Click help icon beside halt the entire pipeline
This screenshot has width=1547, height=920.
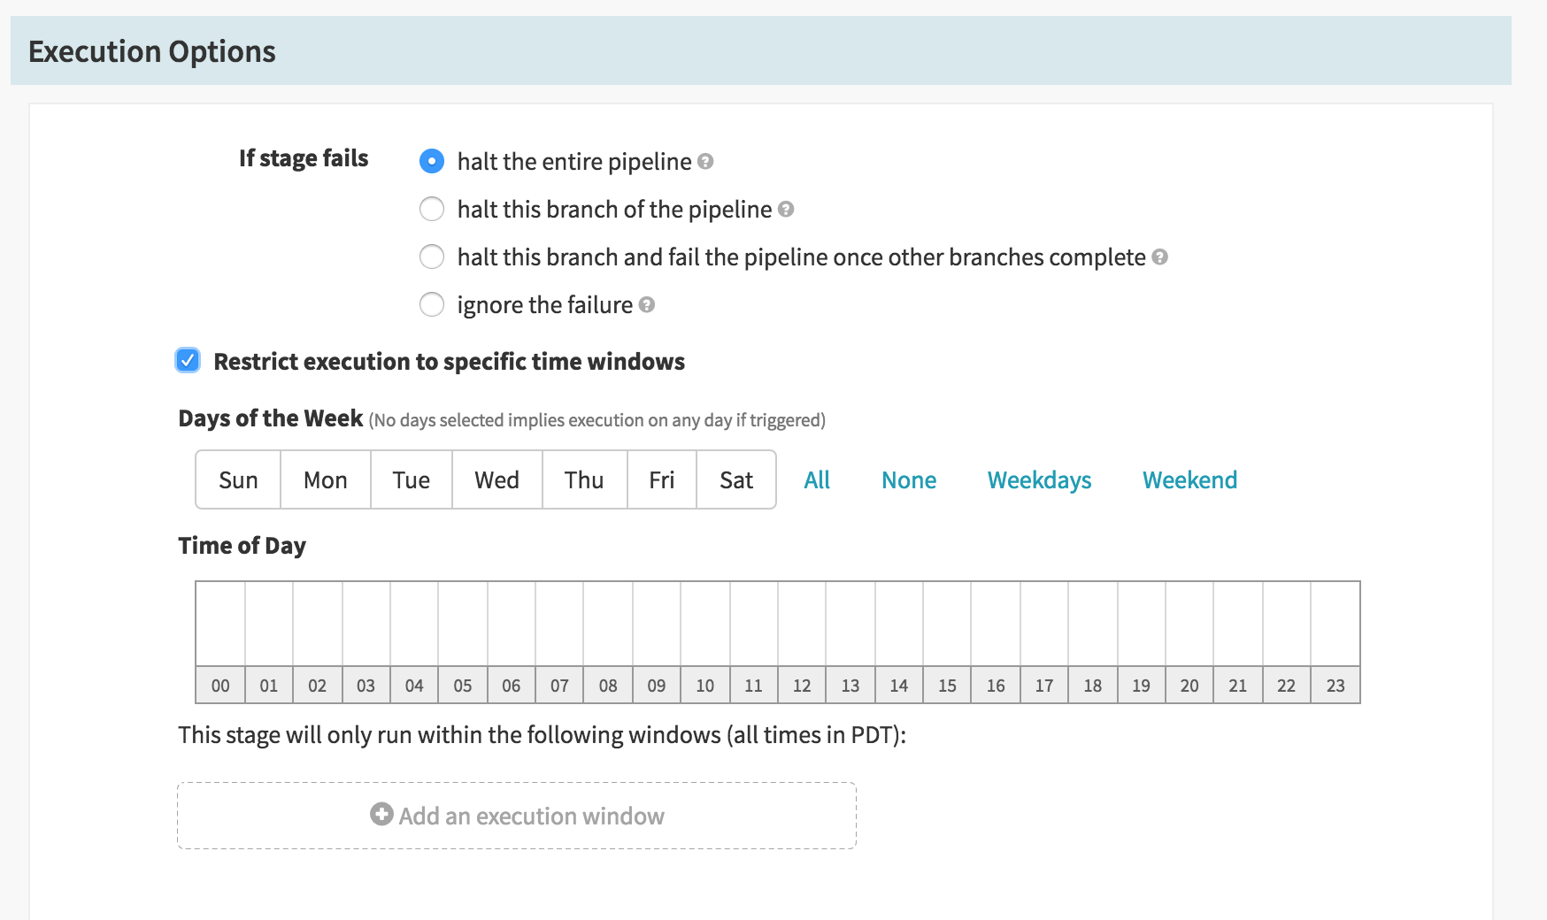click(705, 161)
